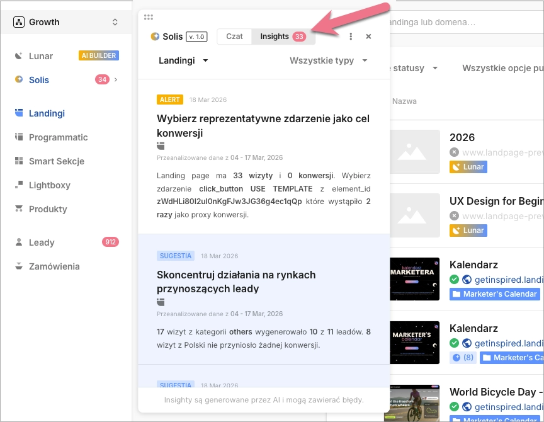
Task: Click the (8) insights badge on second Kalendarz
Action: 463,358
